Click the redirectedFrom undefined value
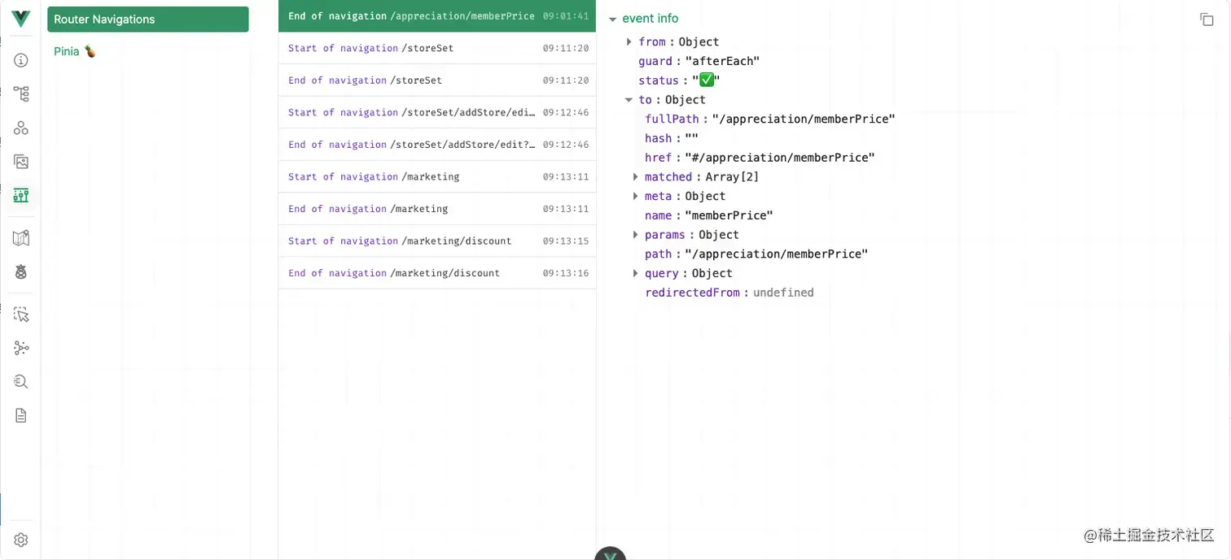The width and height of the screenshot is (1231, 560). pos(783,293)
